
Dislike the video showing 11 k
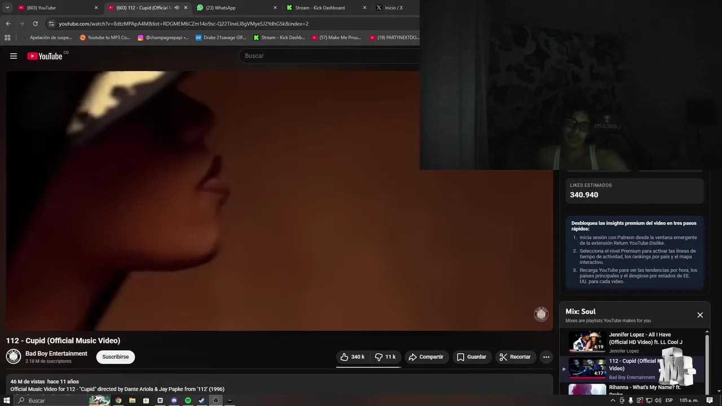point(385,357)
